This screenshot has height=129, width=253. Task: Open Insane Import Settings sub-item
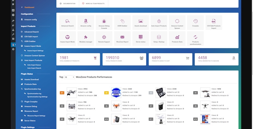click(35, 51)
